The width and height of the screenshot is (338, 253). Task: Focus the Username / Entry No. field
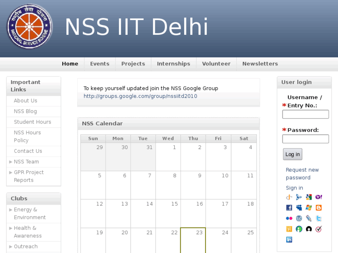pos(305,114)
